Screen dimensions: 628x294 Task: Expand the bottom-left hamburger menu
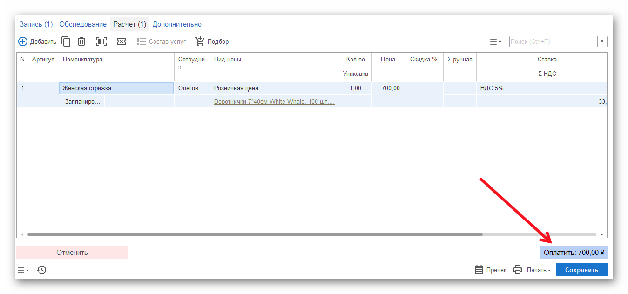click(x=23, y=270)
